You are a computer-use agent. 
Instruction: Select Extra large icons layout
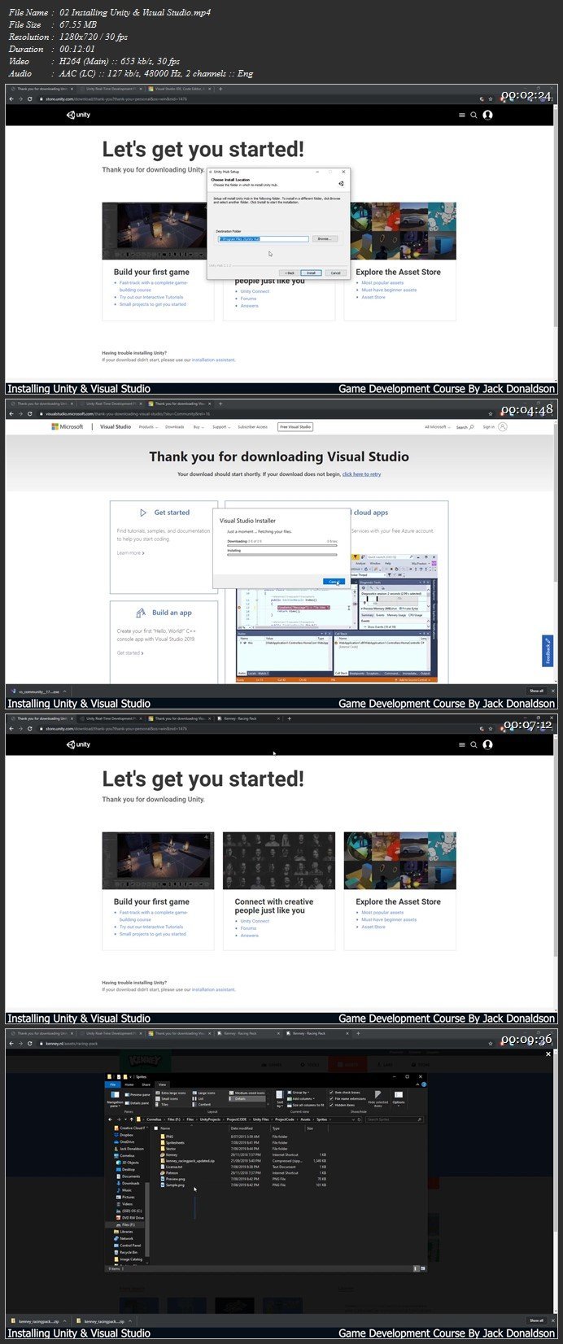(x=171, y=1093)
